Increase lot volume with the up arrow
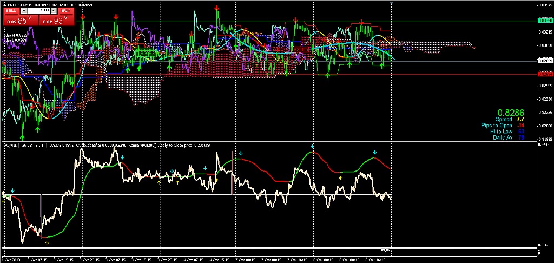The image size is (554, 263). (x=55, y=10)
